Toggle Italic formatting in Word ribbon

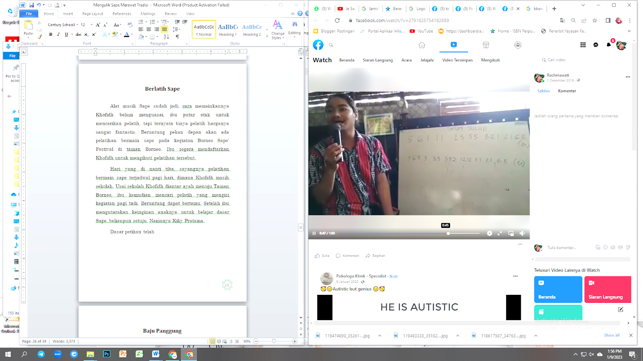click(x=58, y=34)
